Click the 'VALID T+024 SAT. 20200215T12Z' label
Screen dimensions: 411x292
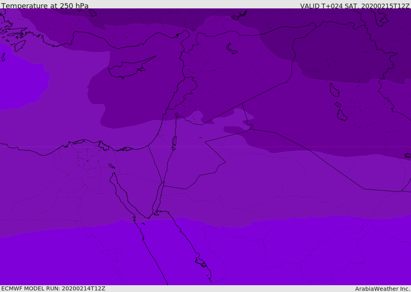click(355, 6)
